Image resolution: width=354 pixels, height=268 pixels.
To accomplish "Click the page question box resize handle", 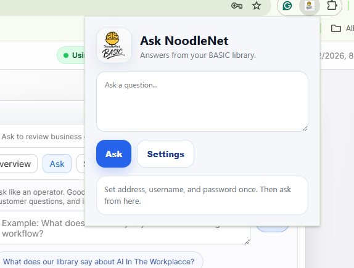I will 247,242.
